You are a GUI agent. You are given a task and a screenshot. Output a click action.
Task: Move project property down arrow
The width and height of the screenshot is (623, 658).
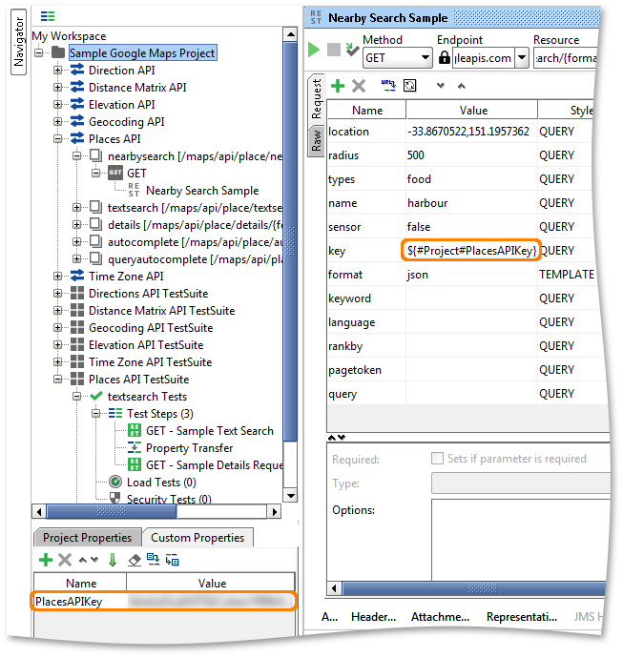(x=94, y=560)
